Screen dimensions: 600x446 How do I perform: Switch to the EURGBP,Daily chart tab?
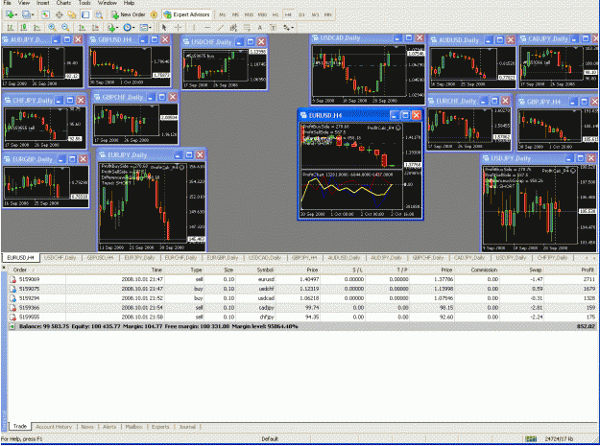click(223, 258)
